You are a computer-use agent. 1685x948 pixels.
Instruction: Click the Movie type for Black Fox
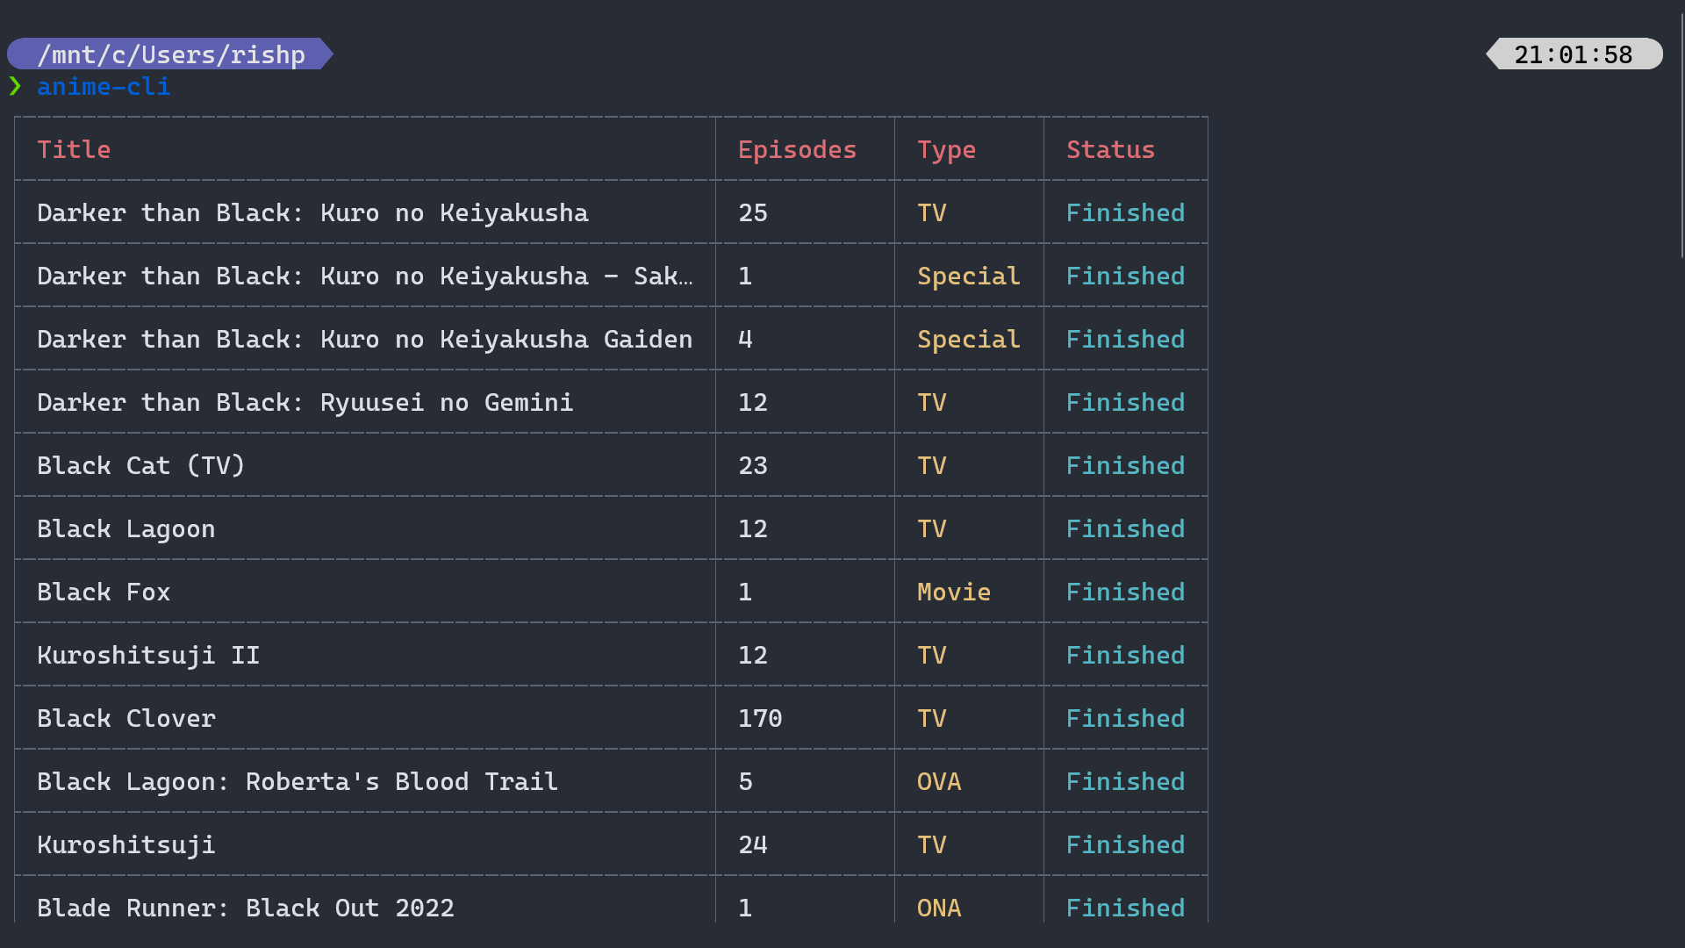point(953,592)
